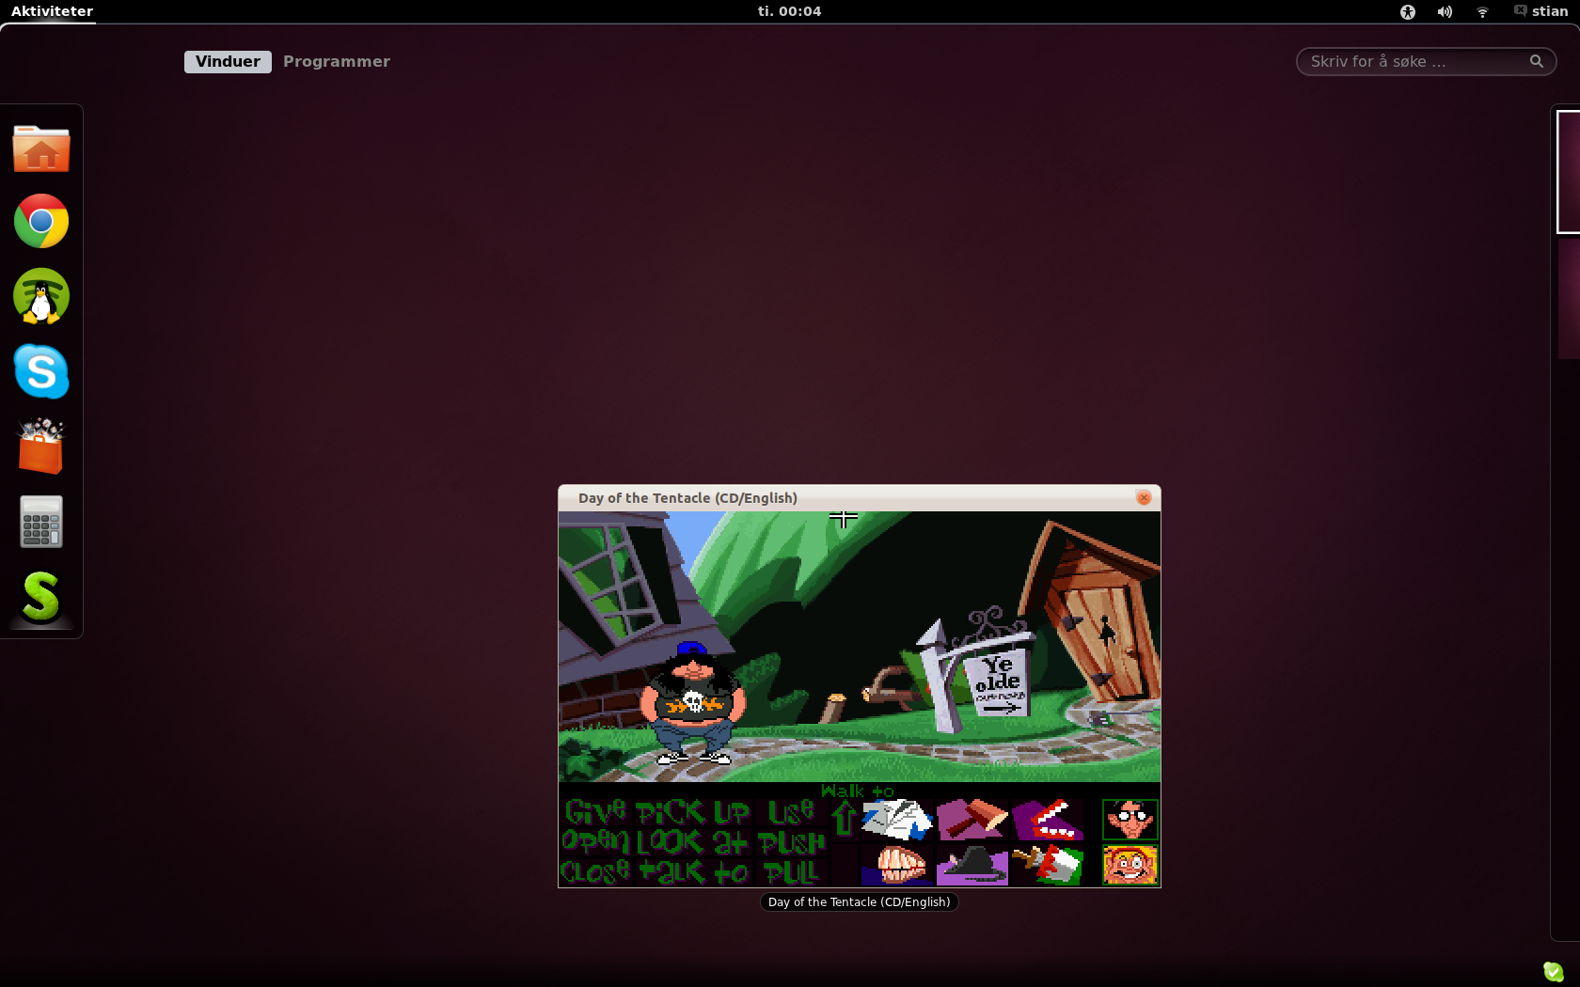
Task: Switch to Bernard character portrait
Action: 1130,820
